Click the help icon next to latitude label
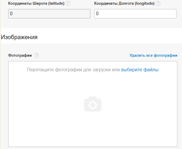 click(68, 4)
